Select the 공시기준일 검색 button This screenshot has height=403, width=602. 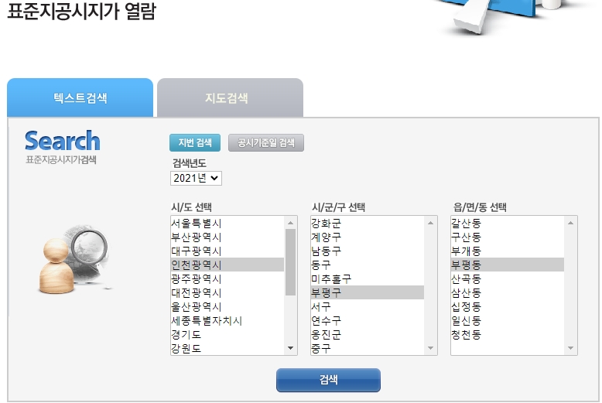tap(266, 143)
